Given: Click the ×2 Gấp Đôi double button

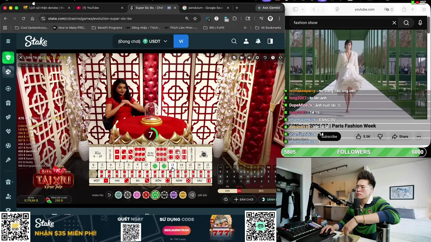Looking at the screenshot, I should (x=192, y=195).
